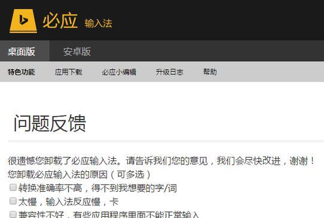Viewport: 324px width, 218px height.
Task: Click the 输入法 header text
Action: [99, 23]
